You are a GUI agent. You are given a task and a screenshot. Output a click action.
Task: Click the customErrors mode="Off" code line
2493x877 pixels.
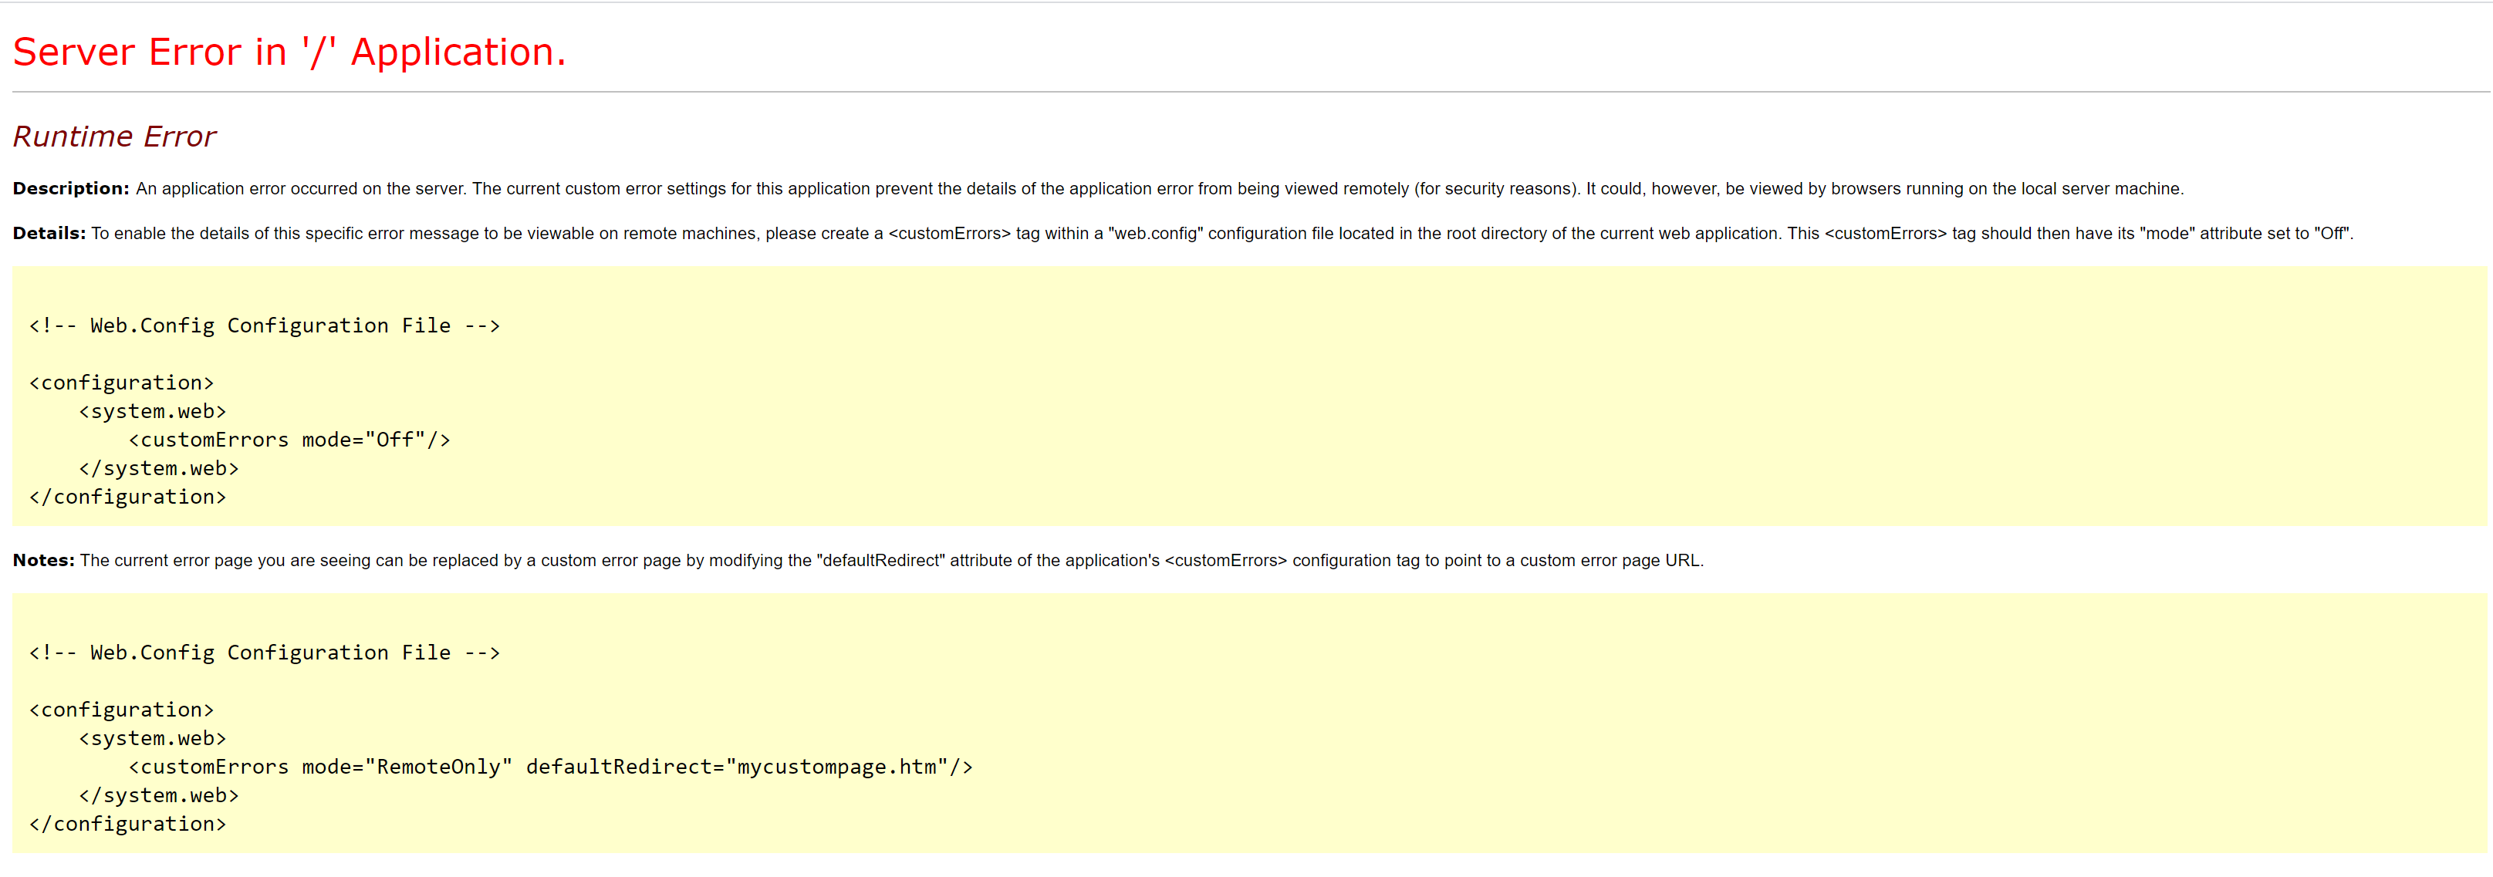[289, 440]
